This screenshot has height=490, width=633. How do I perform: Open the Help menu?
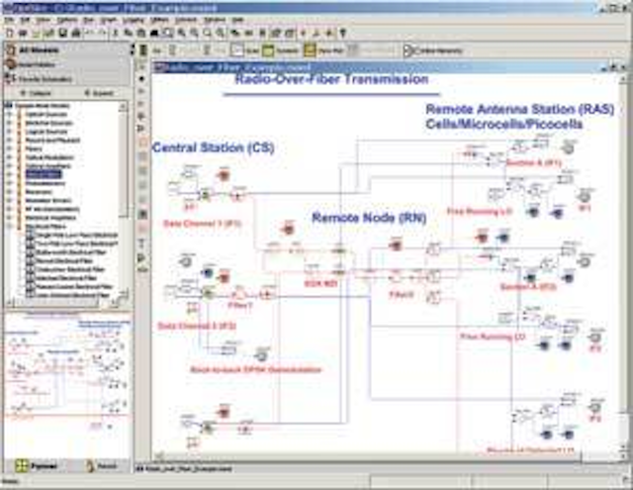tap(238, 20)
